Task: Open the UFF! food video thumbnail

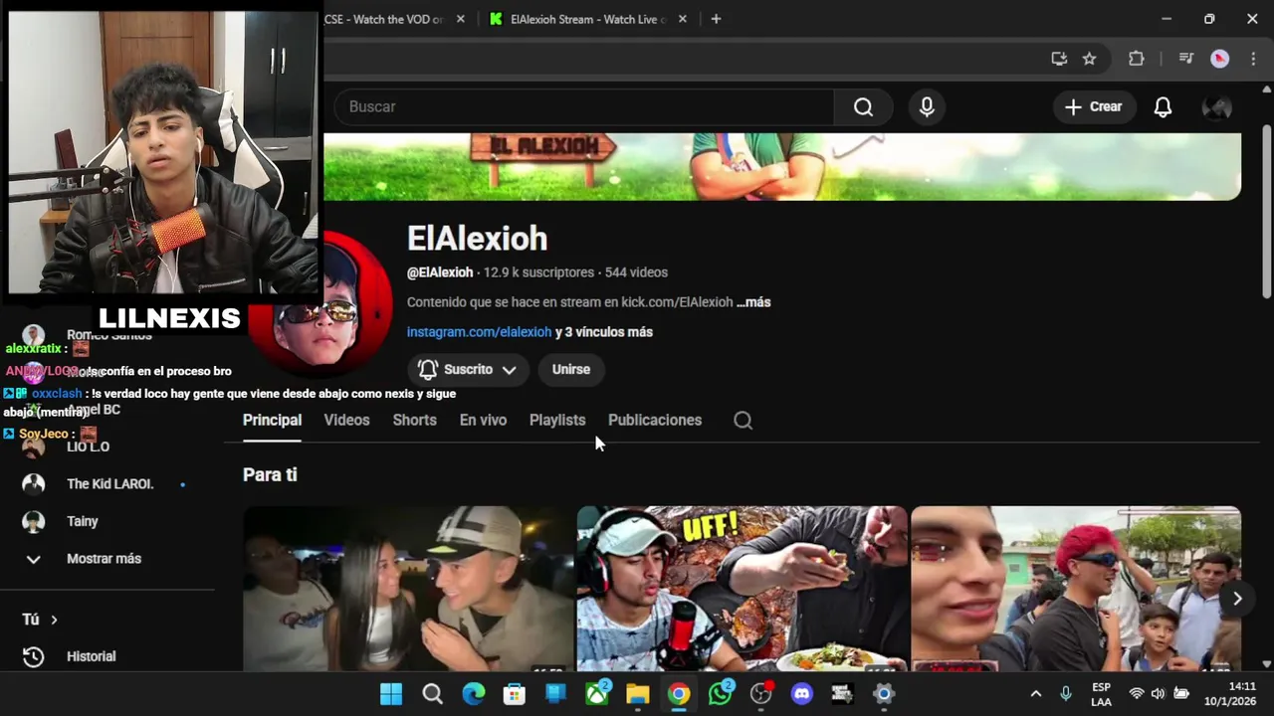Action: (x=742, y=589)
